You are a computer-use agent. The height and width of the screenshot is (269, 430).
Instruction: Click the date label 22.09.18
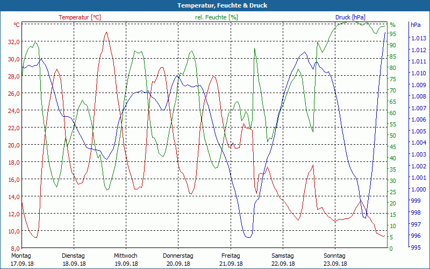283,264
